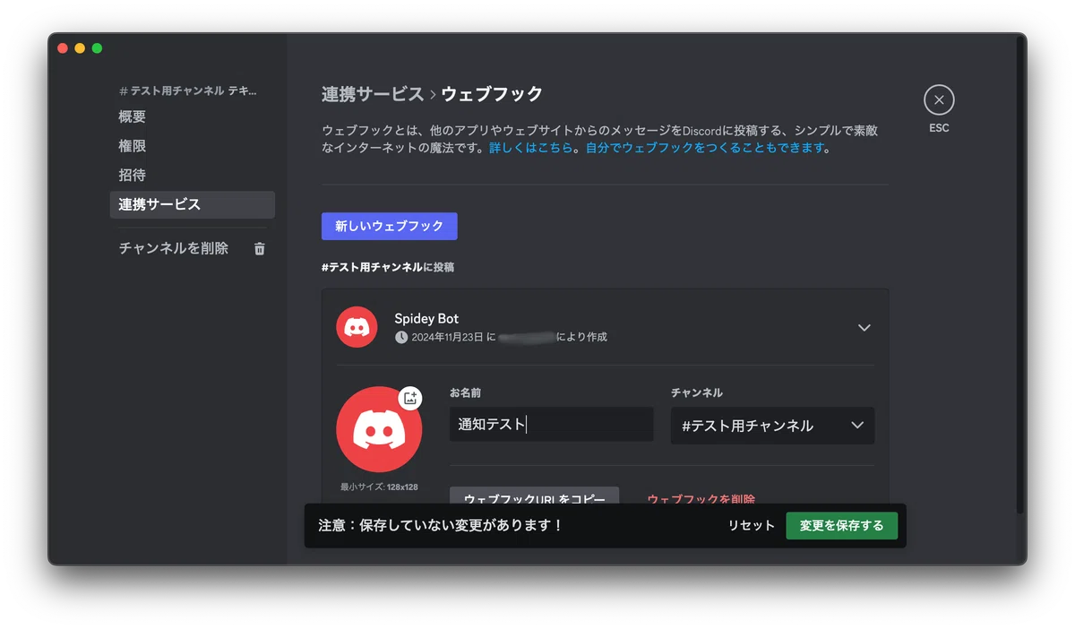Click the ESC close circle icon
The width and height of the screenshot is (1075, 629).
point(939,99)
